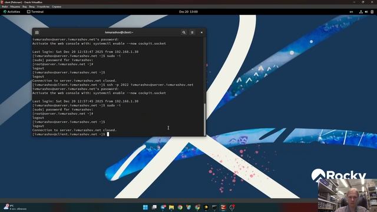
Task: Open the VirtualBox Ввод menu
Action: (x=32, y=6)
